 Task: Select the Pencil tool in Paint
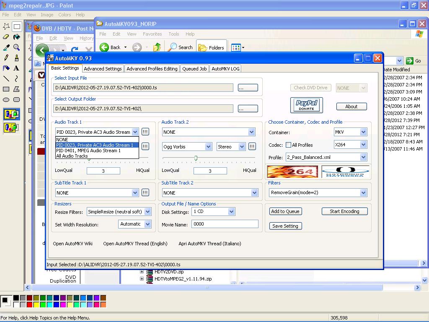[x=6, y=58]
